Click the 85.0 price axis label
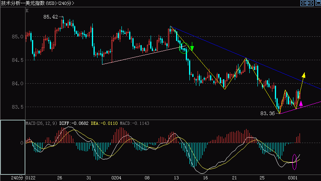This screenshot has width=321, height=181. point(17,37)
